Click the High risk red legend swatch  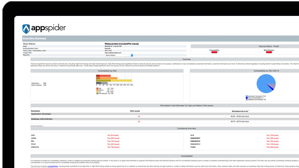click(97, 88)
